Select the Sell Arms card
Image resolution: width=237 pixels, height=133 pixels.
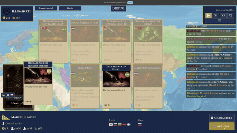click(85, 86)
